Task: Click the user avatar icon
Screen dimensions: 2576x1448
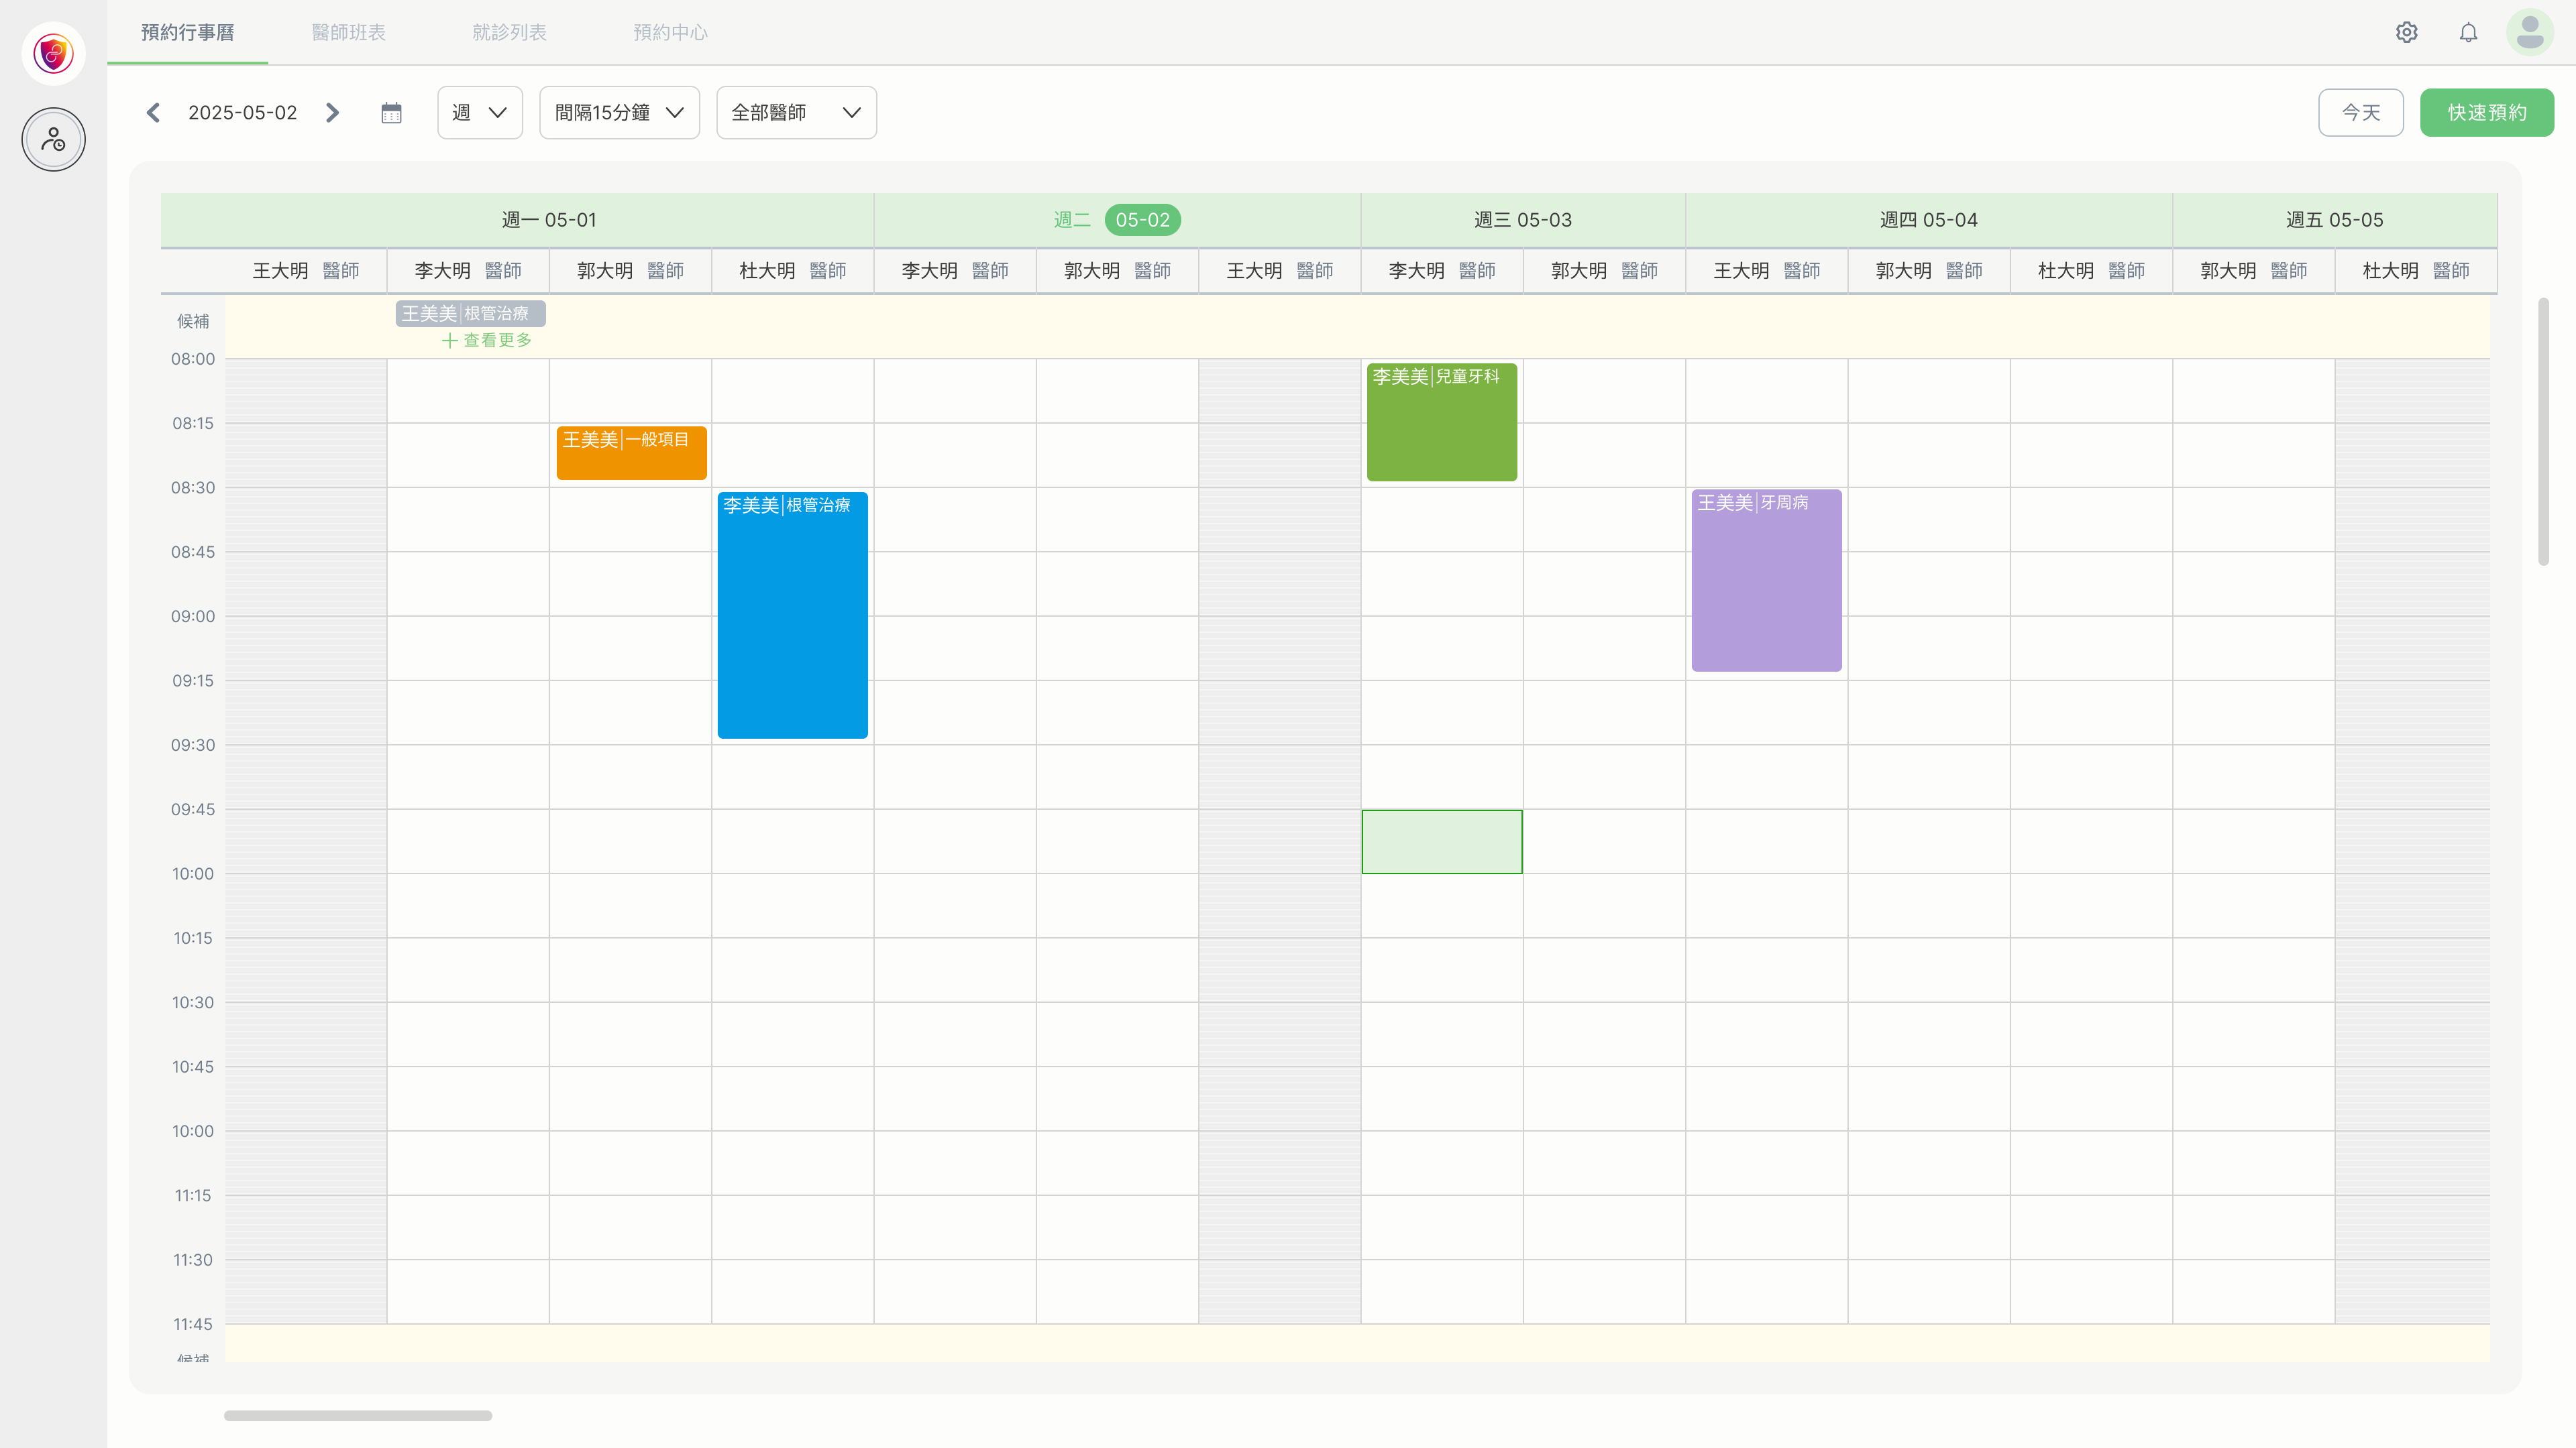Action: pyautogui.click(x=2530, y=32)
